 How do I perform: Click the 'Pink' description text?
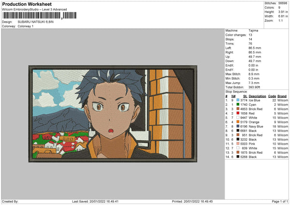tap(252, 144)
